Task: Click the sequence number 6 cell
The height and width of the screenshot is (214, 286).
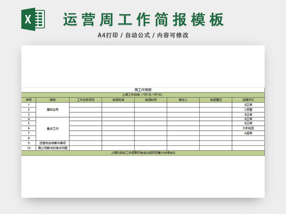Action: click(x=29, y=128)
